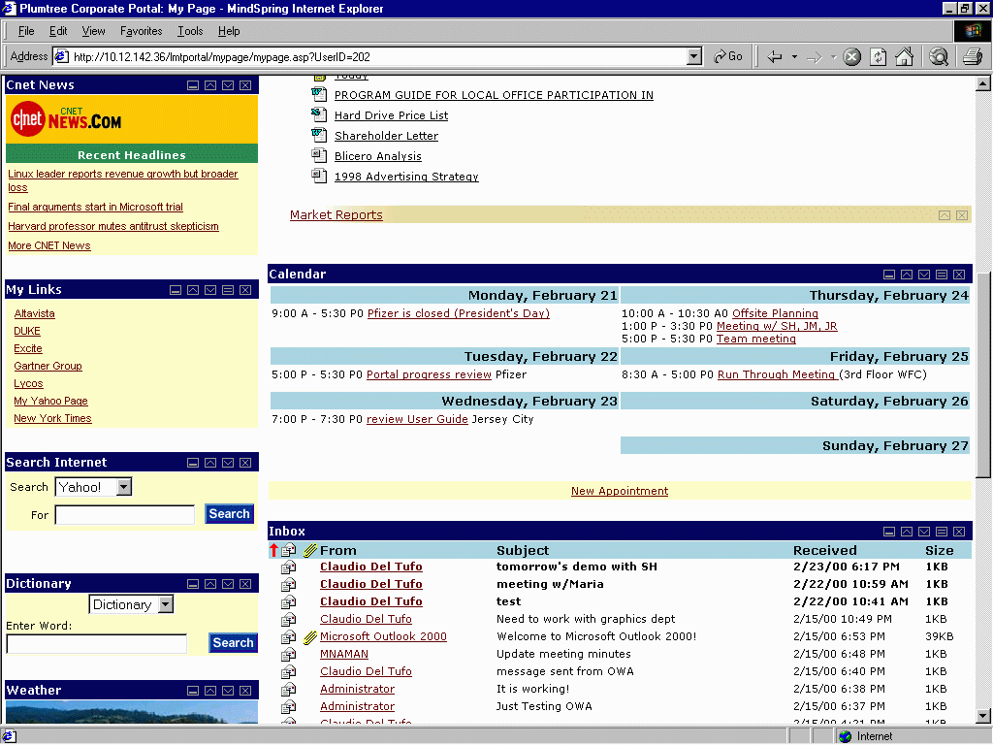993x745 pixels.
Task: Minimize the Calendar gadget
Action: pyautogui.click(x=889, y=275)
